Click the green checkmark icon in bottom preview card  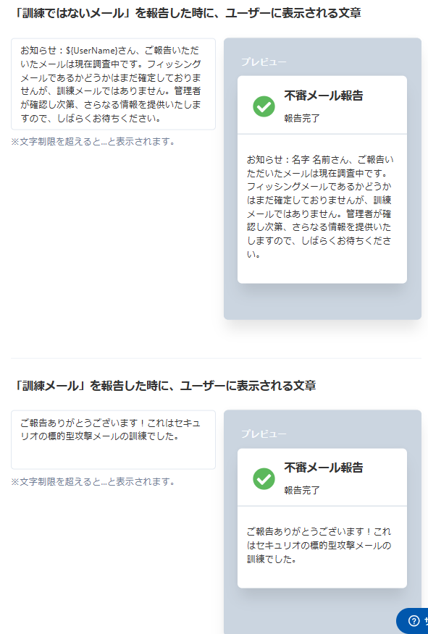tap(264, 478)
